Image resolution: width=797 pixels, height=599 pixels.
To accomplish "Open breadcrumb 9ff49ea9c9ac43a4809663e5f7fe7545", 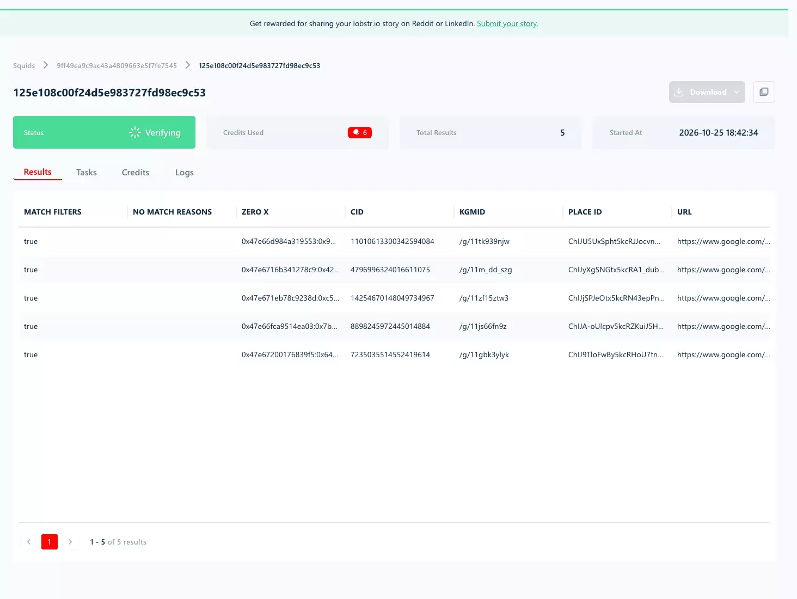I will (x=117, y=65).
